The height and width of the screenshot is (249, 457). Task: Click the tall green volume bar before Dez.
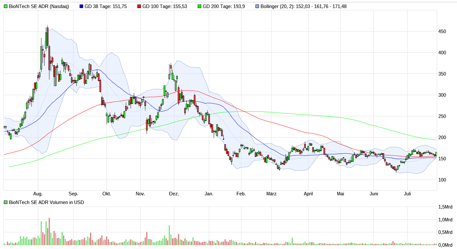click(169, 235)
